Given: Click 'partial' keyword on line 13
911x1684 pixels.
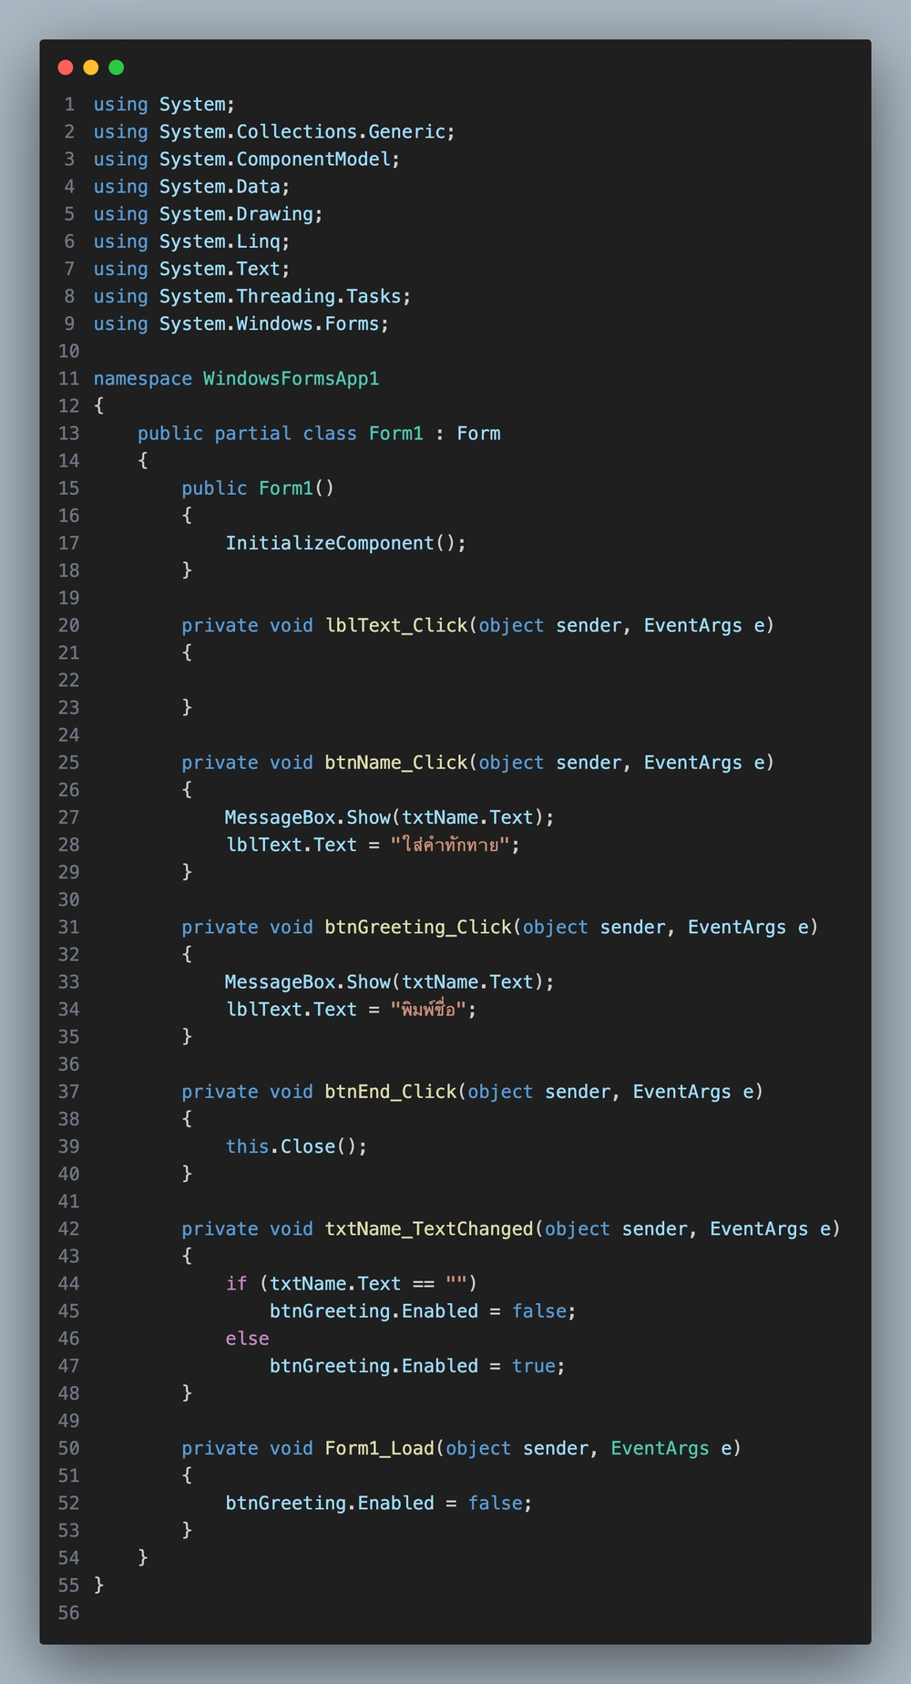Looking at the screenshot, I should (252, 434).
